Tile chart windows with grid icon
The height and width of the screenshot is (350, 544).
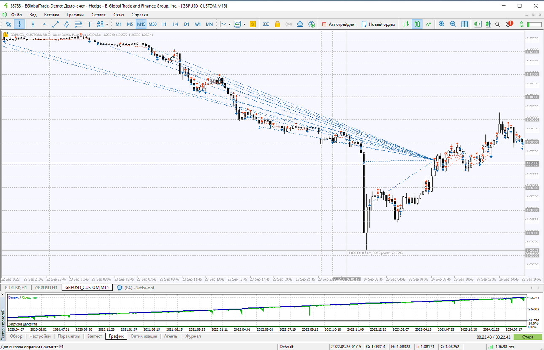tap(464, 24)
